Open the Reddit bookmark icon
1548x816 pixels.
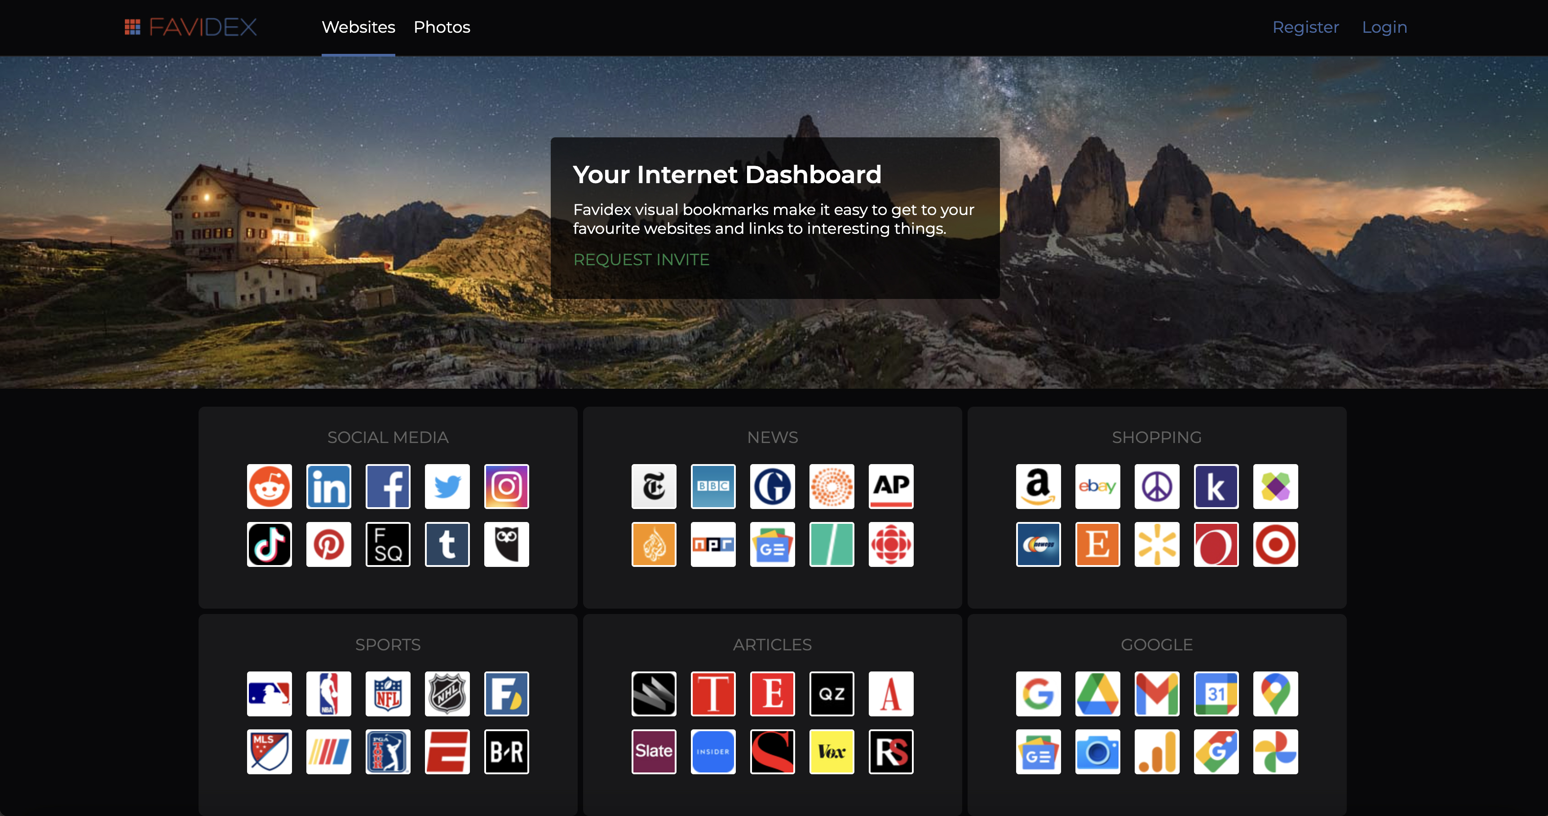269,486
